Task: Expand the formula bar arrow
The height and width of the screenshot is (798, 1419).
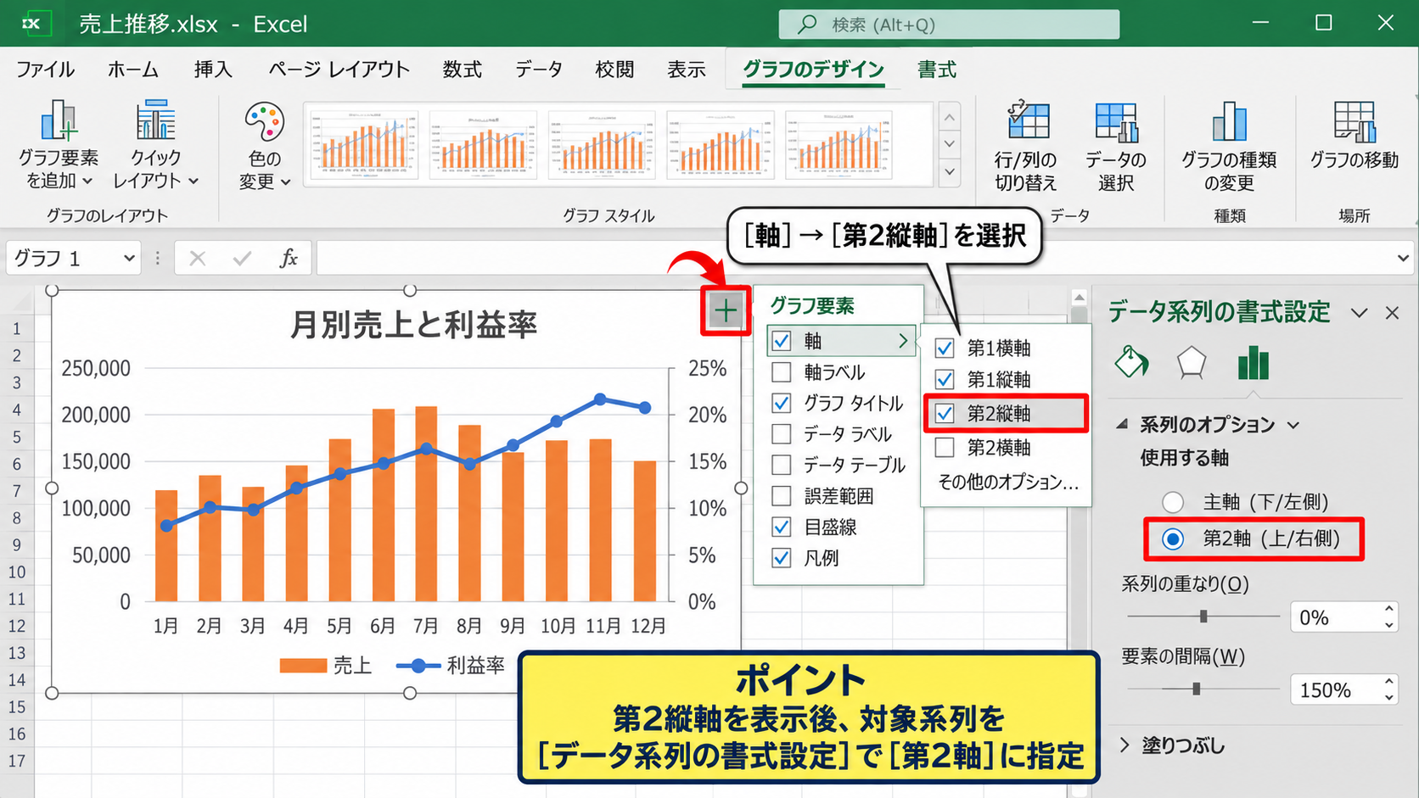Action: tap(1403, 258)
